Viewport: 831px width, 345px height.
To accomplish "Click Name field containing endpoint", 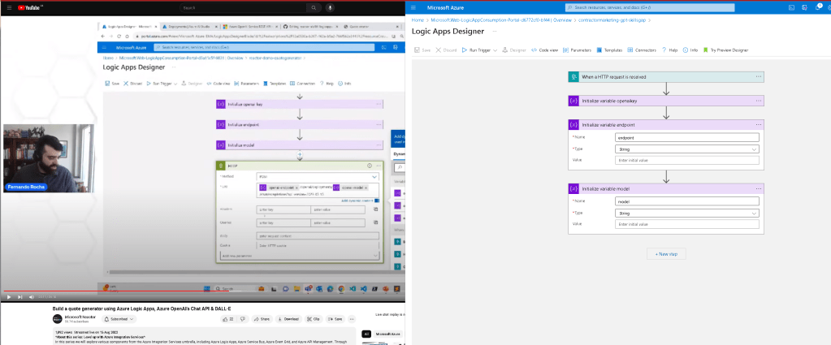I will (x=687, y=137).
